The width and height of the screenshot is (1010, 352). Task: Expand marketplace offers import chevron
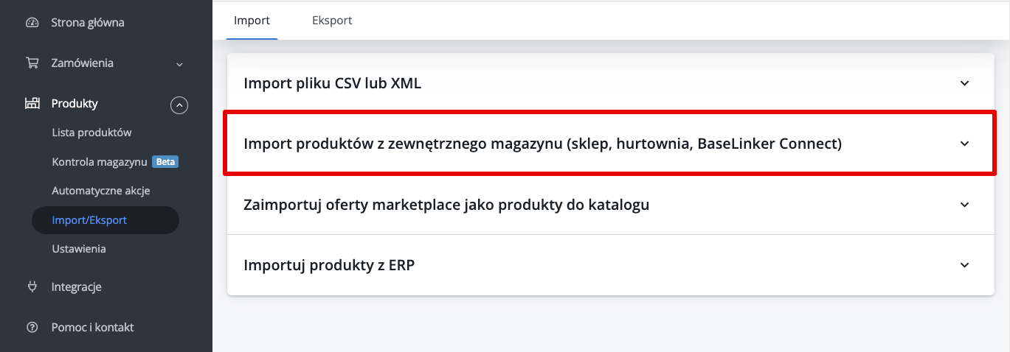964,205
